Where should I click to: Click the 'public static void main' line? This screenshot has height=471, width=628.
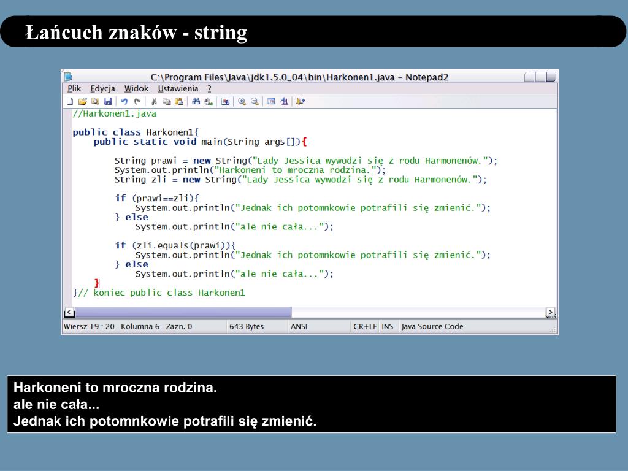point(201,142)
